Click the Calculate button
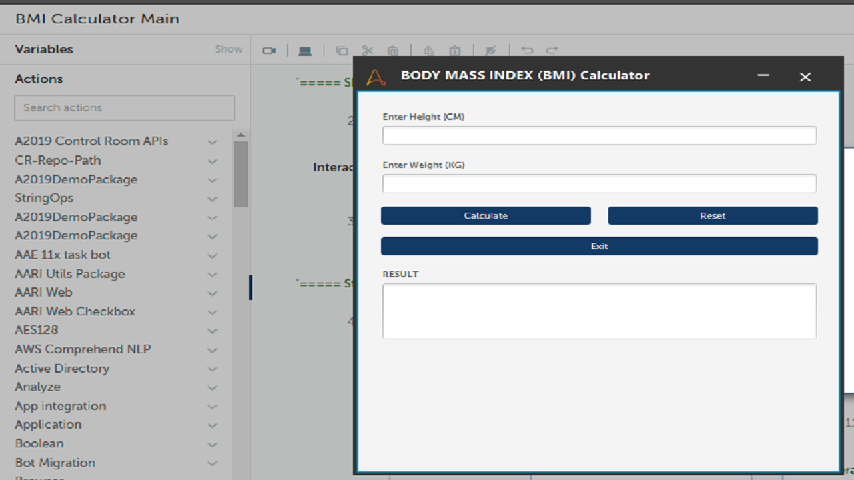Image resolution: width=854 pixels, height=480 pixels. pyautogui.click(x=486, y=215)
